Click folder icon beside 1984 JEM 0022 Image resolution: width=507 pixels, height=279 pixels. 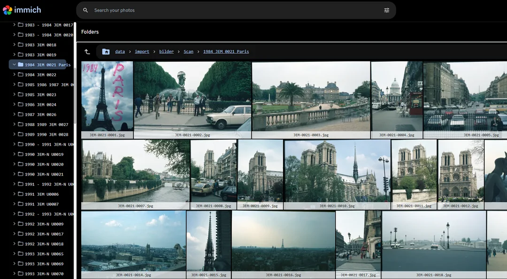21,75
